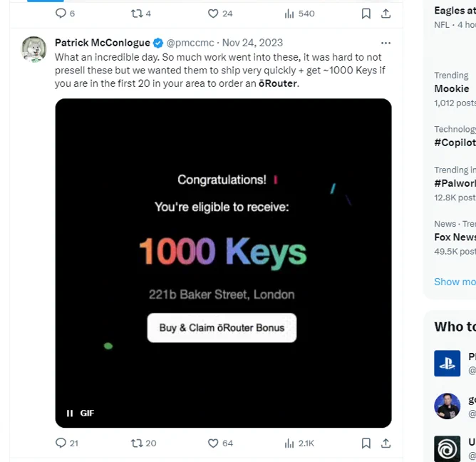Click Show more under trends
Viewport: 476px width, 462px height.
(455, 282)
